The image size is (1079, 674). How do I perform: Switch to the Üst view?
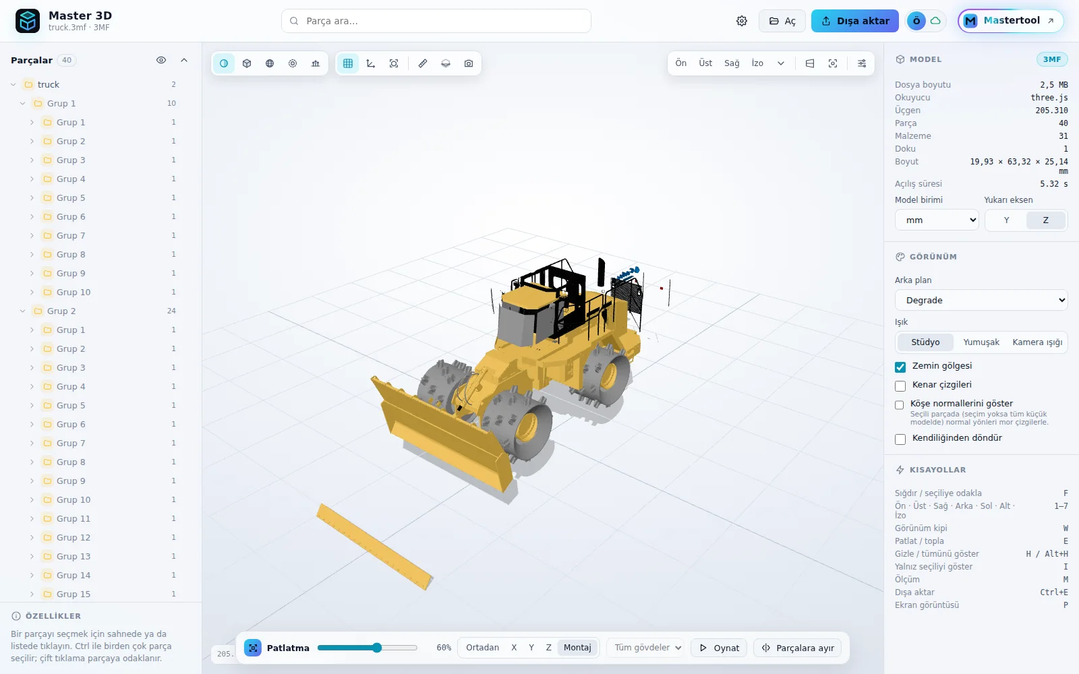coord(705,63)
